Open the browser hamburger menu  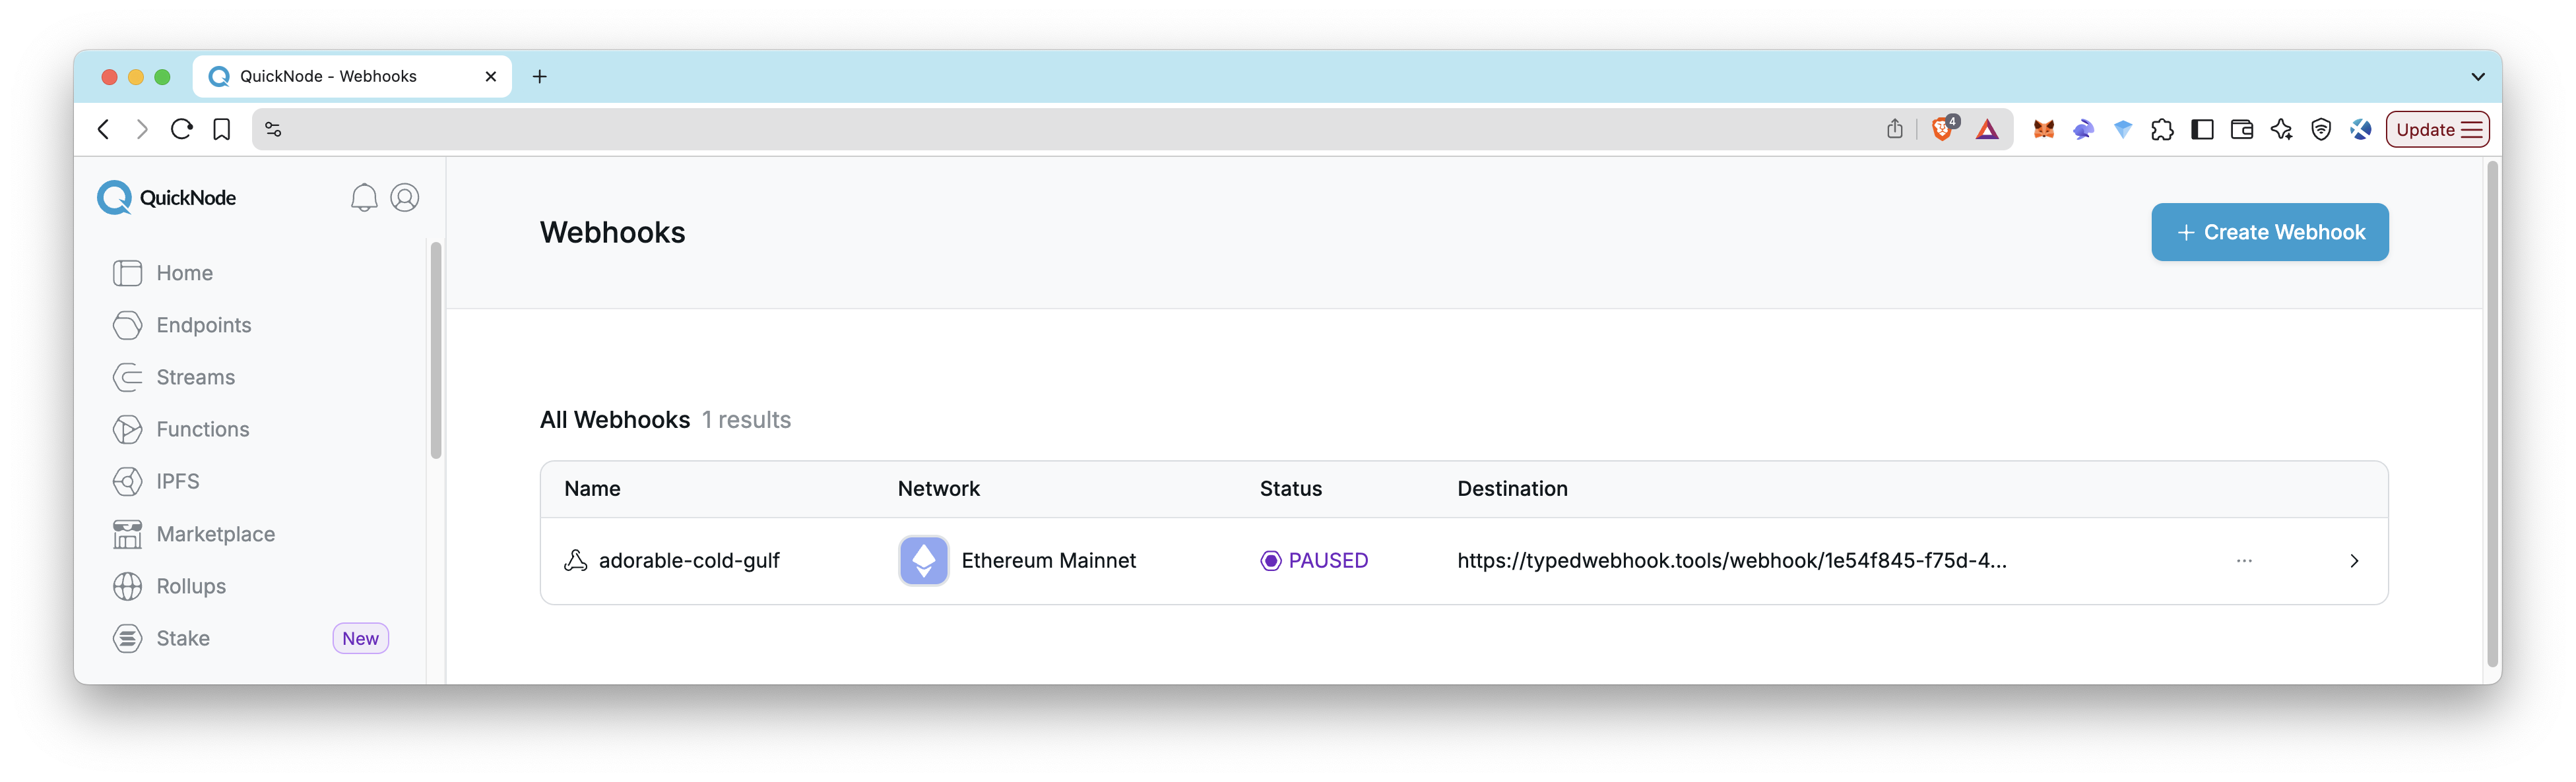tap(2472, 130)
